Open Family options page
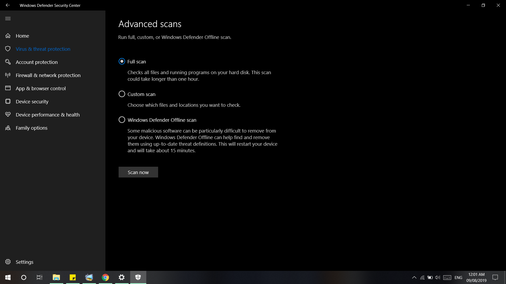 32,128
